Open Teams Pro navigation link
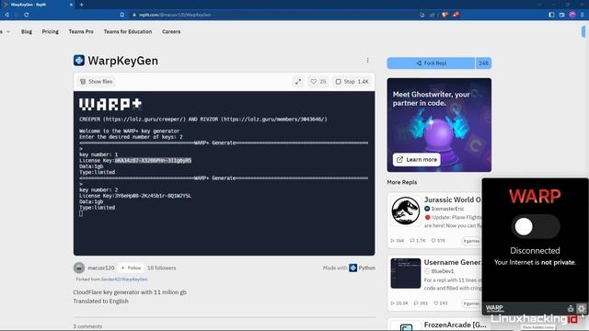The image size is (589, 331). click(81, 31)
